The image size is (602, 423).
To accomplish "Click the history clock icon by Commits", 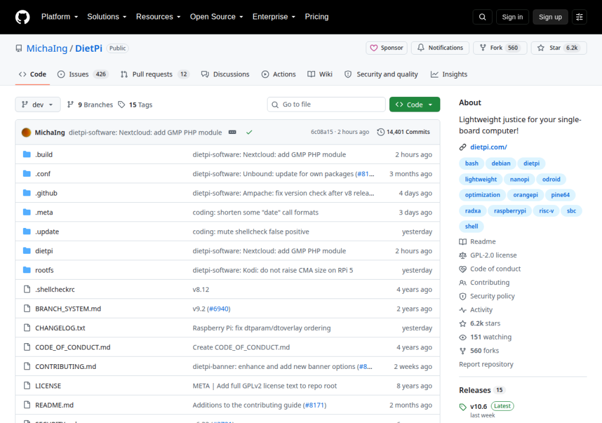I will [380, 132].
